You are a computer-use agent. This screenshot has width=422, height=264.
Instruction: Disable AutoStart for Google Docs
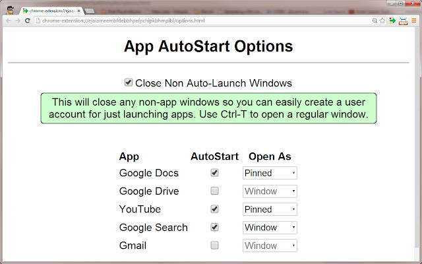(x=214, y=173)
